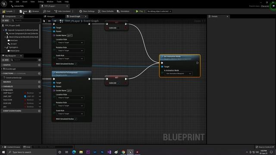The width and height of the screenshot is (276, 155).
Task: Click graph navigate back arrow
Action: click(x=50, y=21)
